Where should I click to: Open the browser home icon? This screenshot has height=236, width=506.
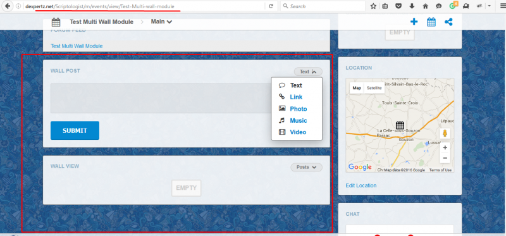click(425, 6)
